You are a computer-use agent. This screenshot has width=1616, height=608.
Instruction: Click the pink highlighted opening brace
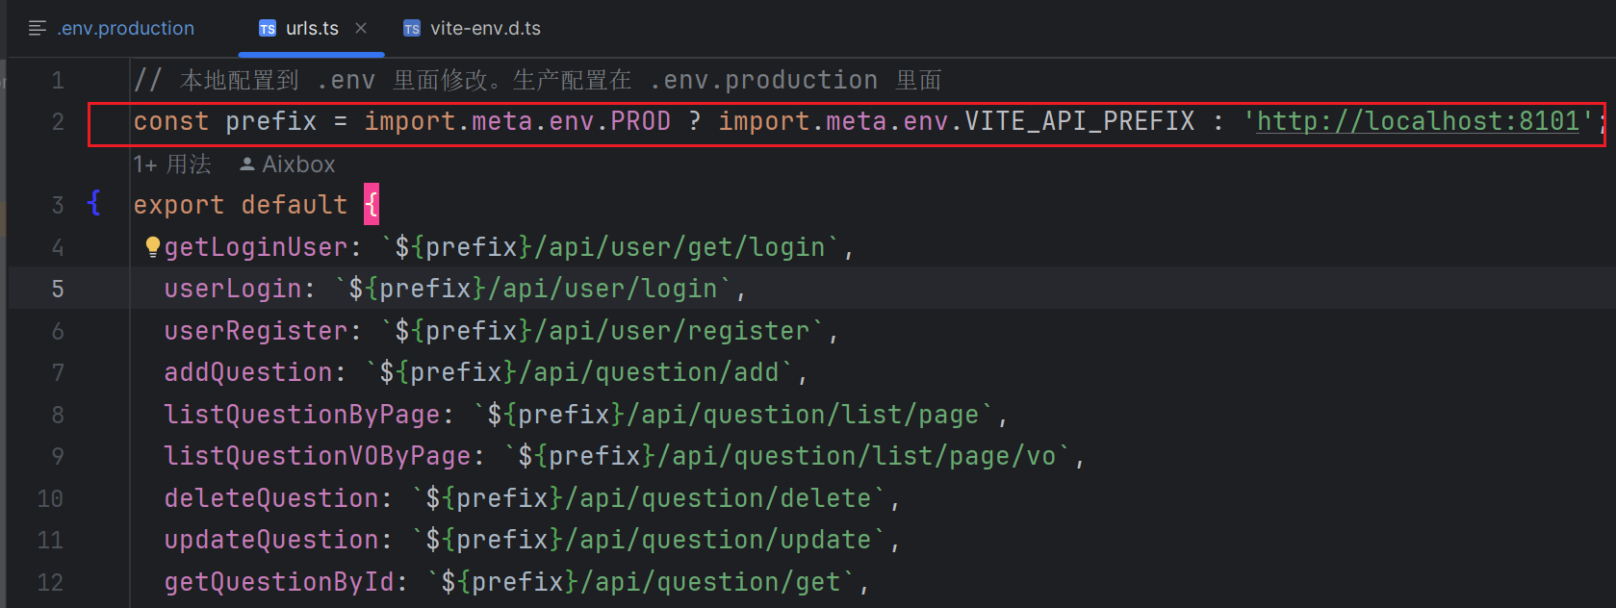(372, 204)
